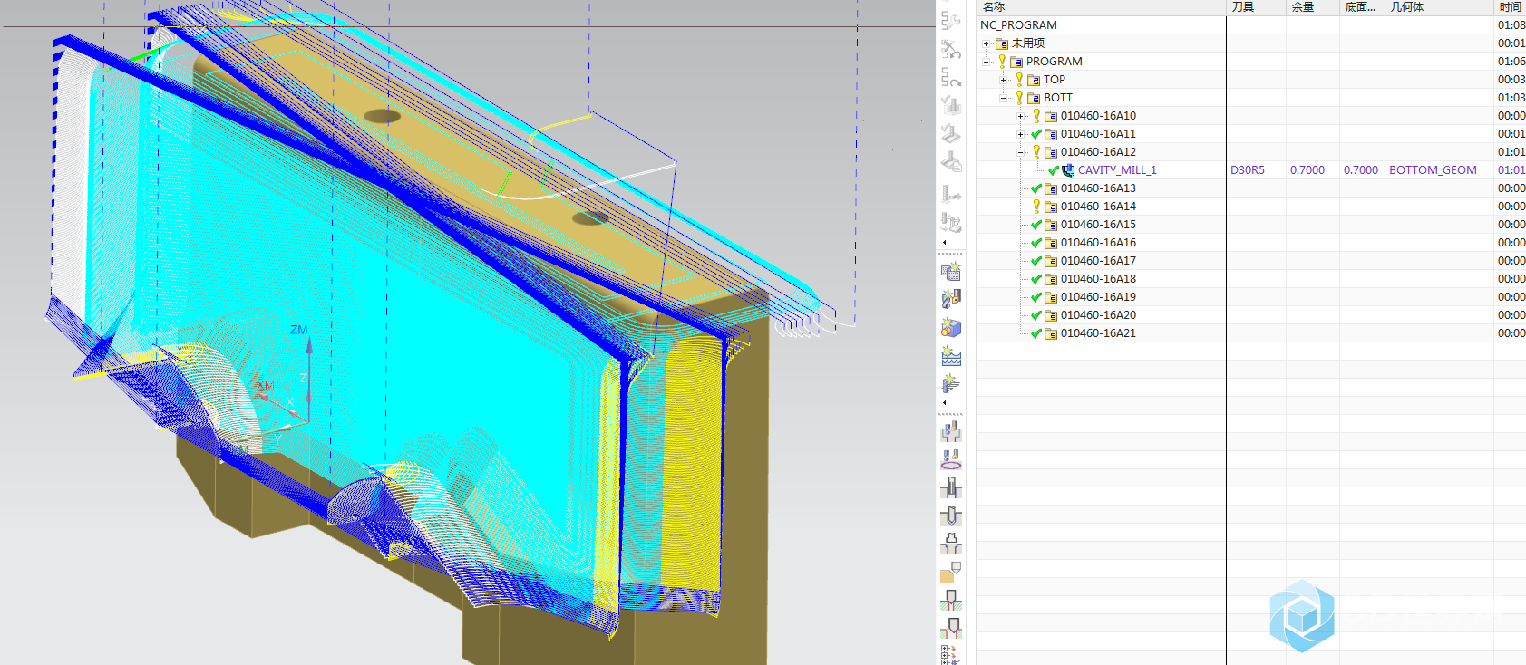Click the T-shaped cutter in blue slot icon
Screen dimensions: 1526x665
(950, 544)
